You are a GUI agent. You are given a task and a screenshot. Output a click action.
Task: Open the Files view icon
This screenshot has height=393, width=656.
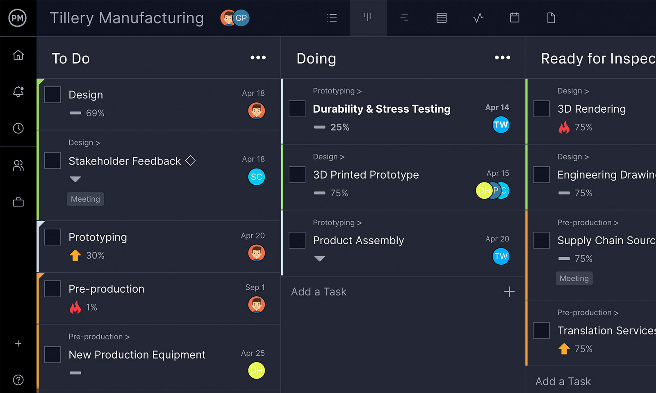click(x=551, y=18)
